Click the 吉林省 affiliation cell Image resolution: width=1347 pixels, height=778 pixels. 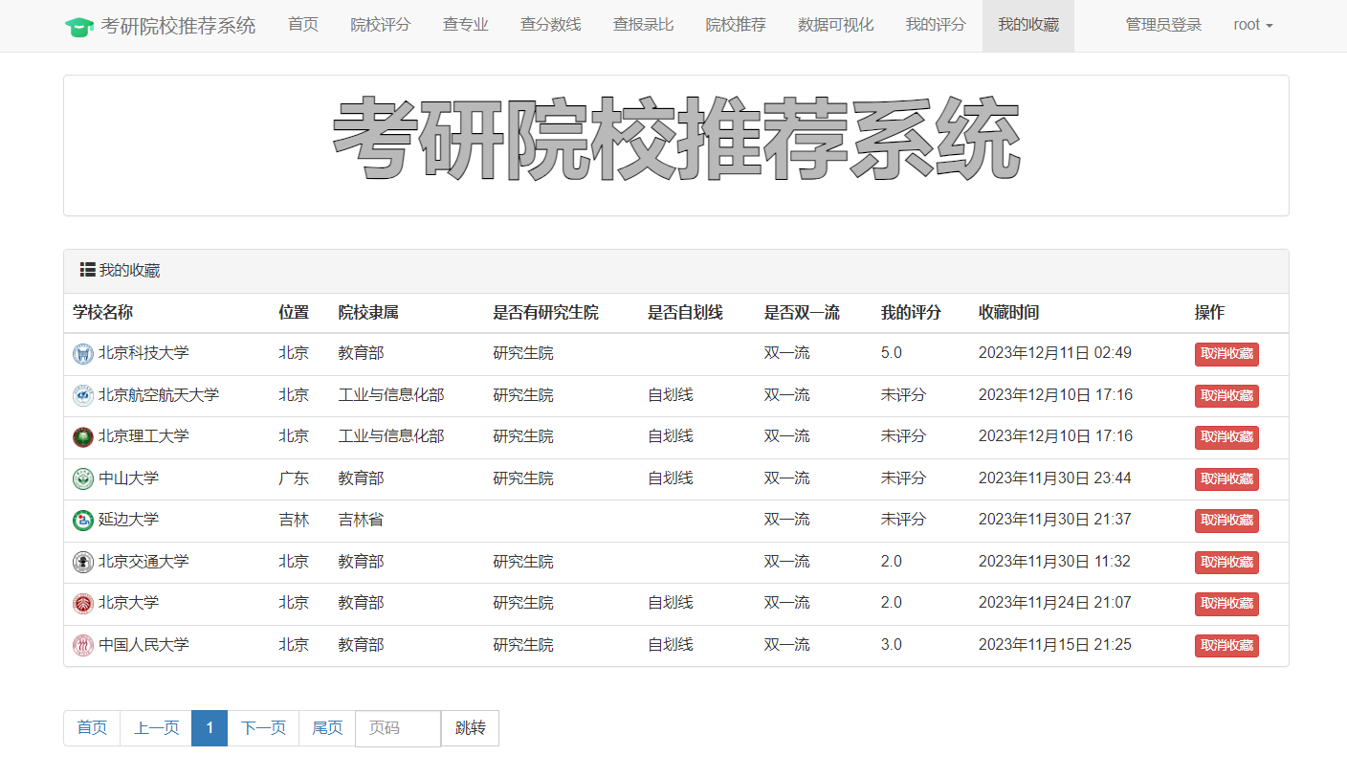click(x=361, y=520)
